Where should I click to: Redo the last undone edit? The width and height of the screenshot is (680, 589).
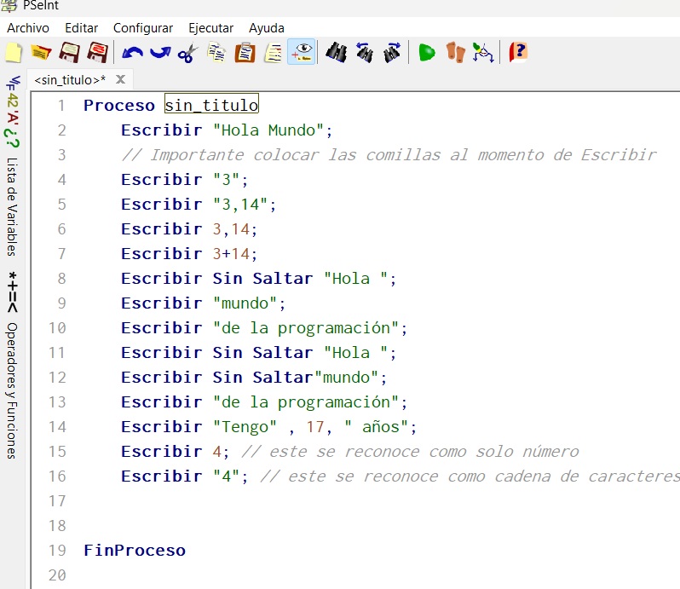click(160, 53)
